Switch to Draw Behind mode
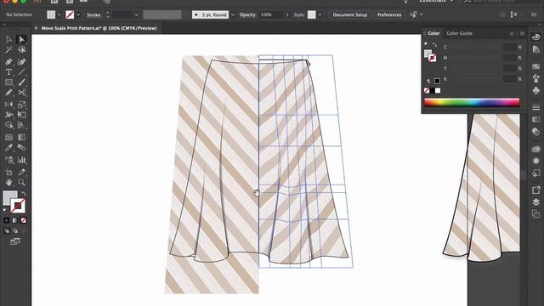This screenshot has width=544, height=306. pyautogui.click(x=15, y=230)
